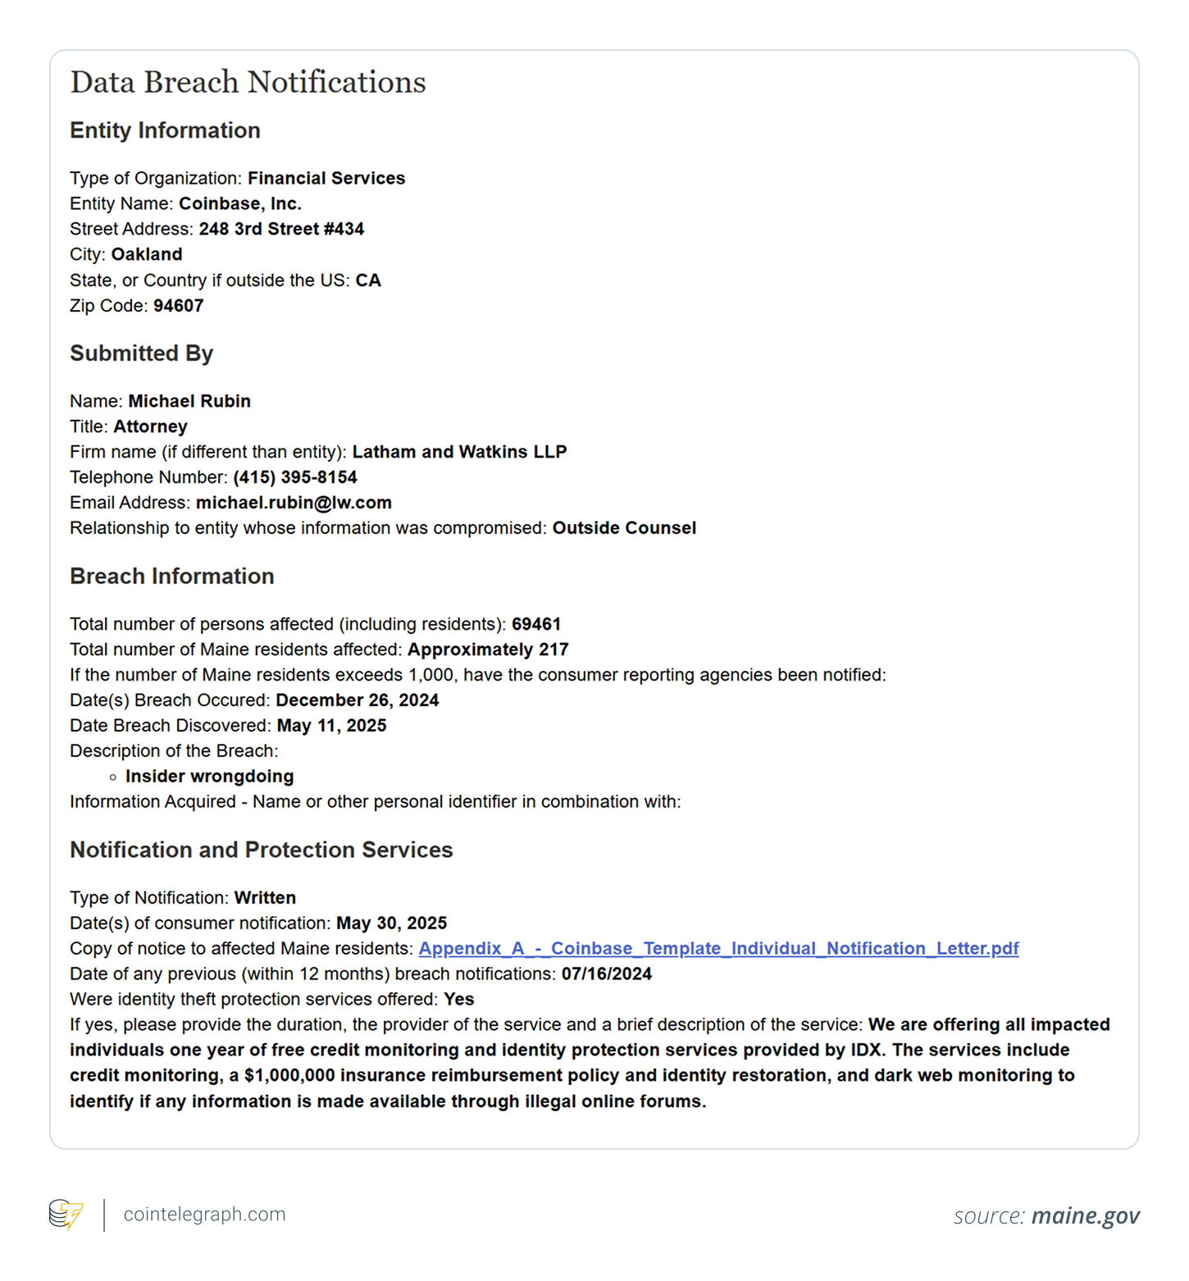Click the cointelegraph.com site text
Image resolution: width=1189 pixels, height=1281 pixels.
point(204,1215)
